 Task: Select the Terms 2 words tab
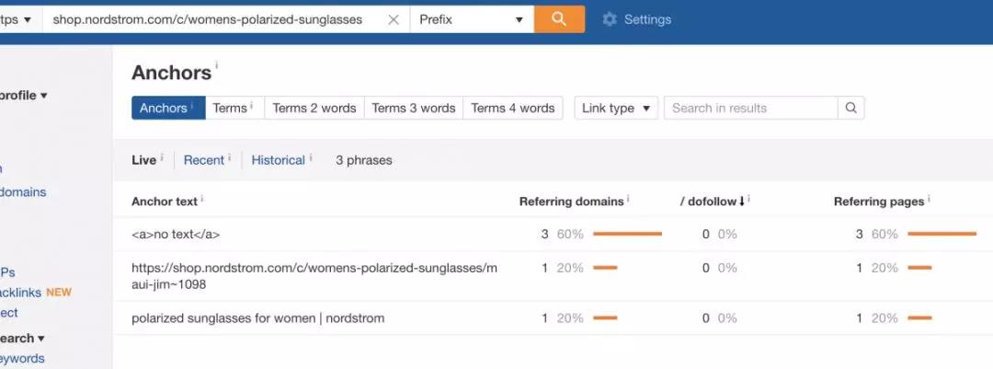314,108
